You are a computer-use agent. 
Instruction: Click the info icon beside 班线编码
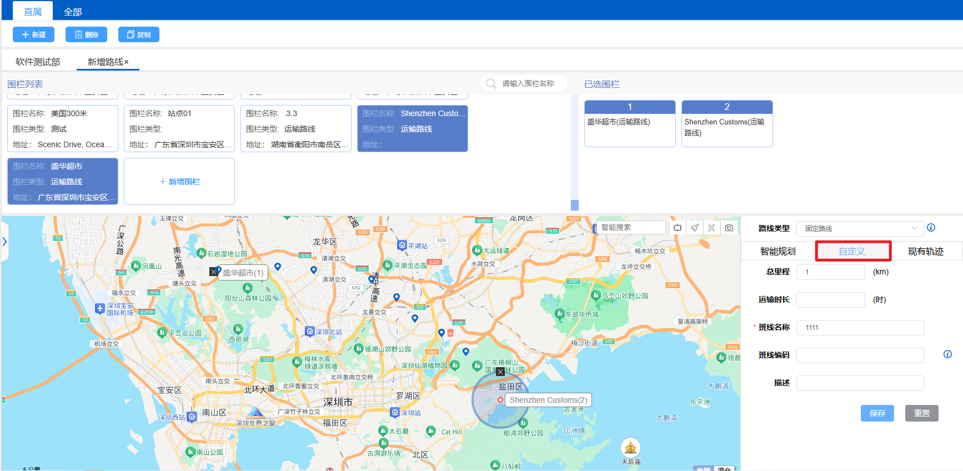pyautogui.click(x=947, y=354)
